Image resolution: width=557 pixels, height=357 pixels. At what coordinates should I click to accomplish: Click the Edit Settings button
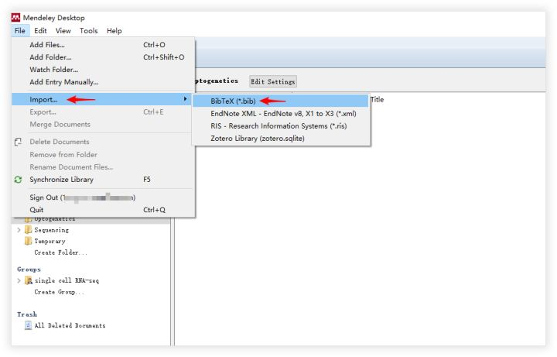273,82
